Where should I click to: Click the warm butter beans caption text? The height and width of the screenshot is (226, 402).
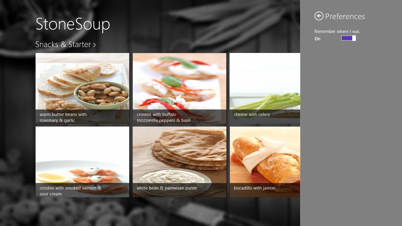coord(63,117)
